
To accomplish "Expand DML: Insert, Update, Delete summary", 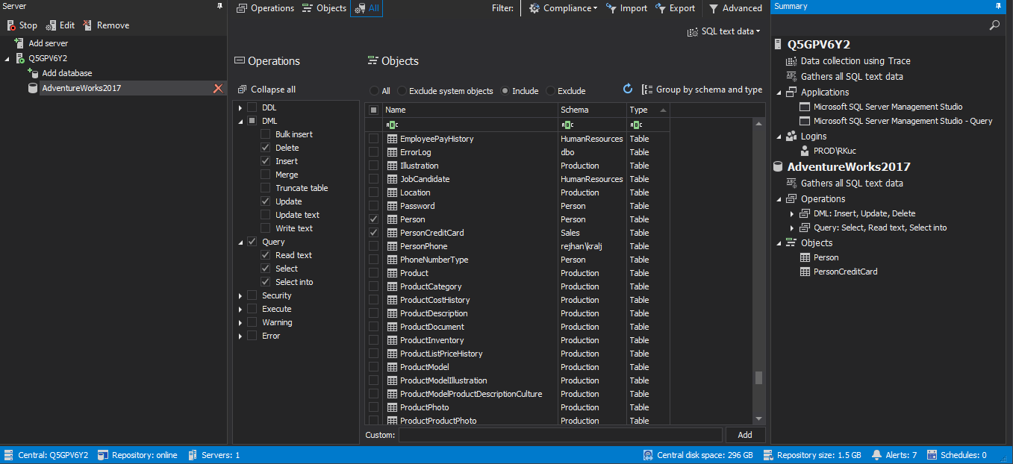I will click(793, 213).
